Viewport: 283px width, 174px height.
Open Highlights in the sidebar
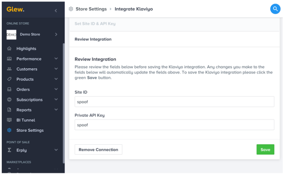coord(26,49)
